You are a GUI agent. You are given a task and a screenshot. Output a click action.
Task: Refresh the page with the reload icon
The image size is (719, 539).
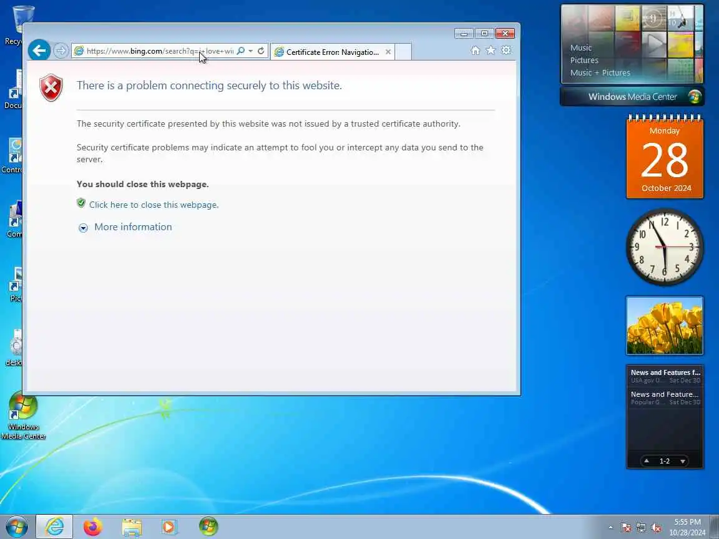(x=261, y=51)
